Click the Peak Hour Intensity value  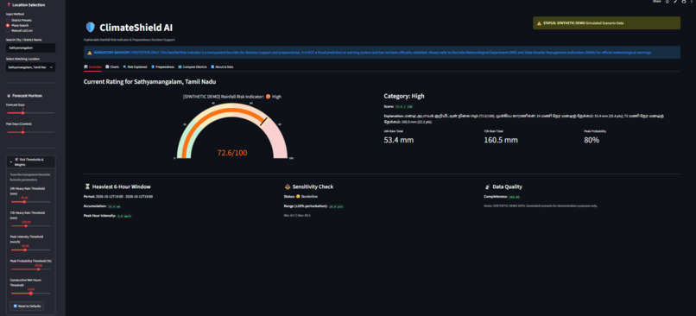pyautogui.click(x=124, y=216)
